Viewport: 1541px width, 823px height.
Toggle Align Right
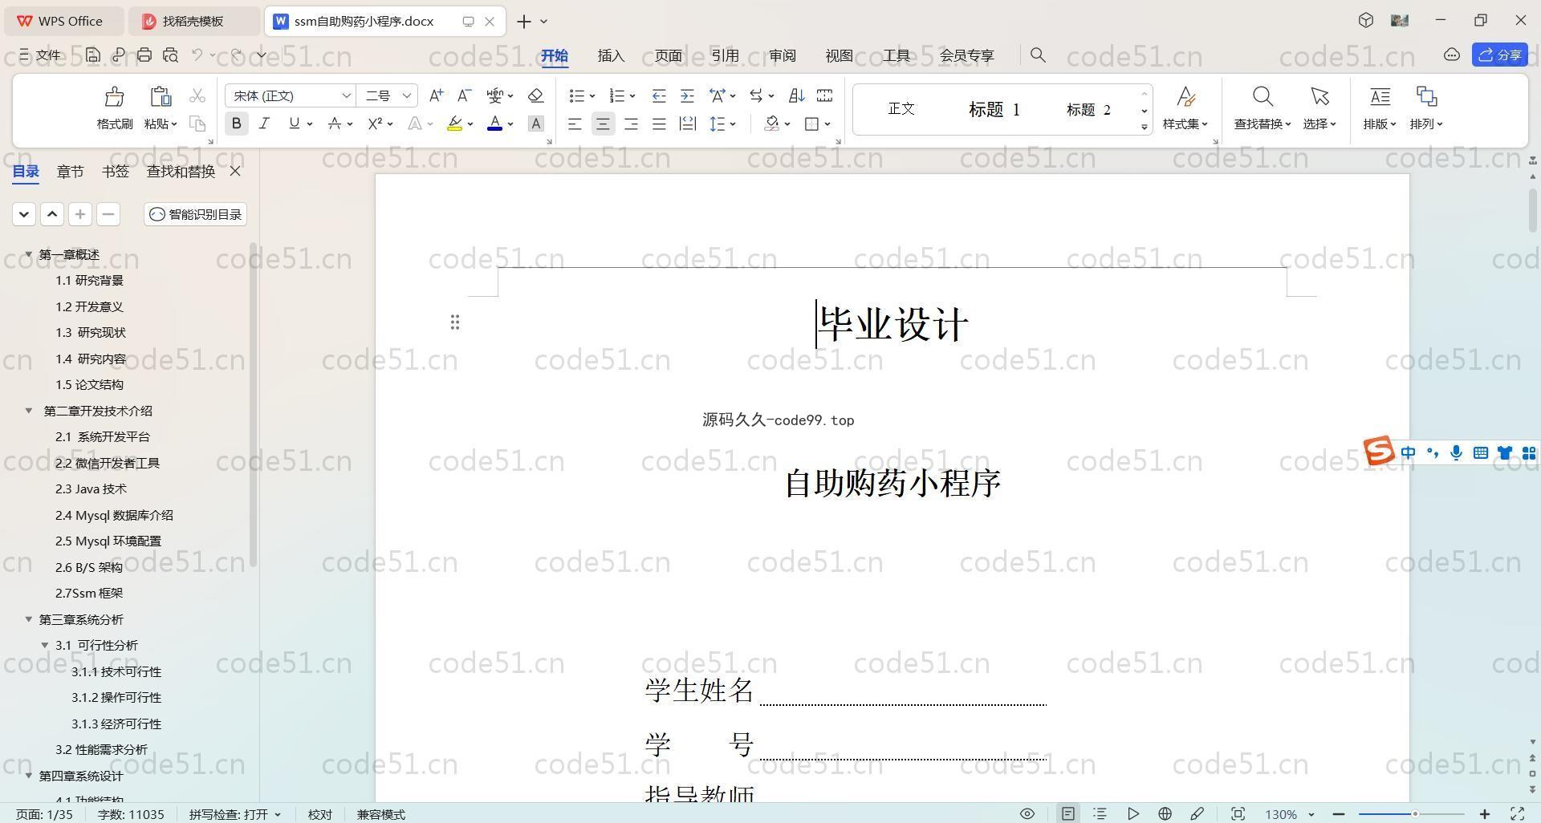[x=631, y=124]
